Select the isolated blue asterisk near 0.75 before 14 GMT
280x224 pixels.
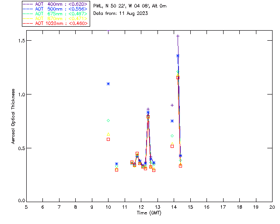point(172,121)
